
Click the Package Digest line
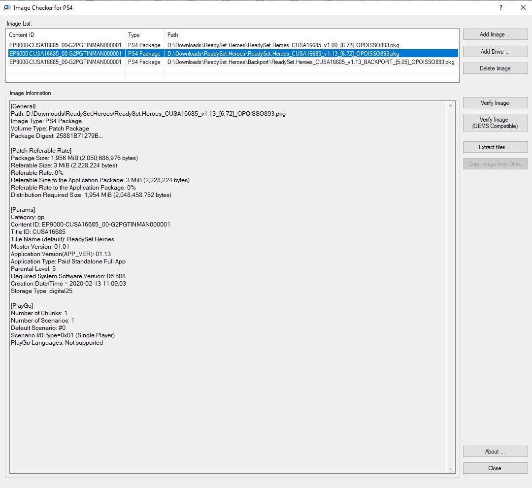point(57,136)
